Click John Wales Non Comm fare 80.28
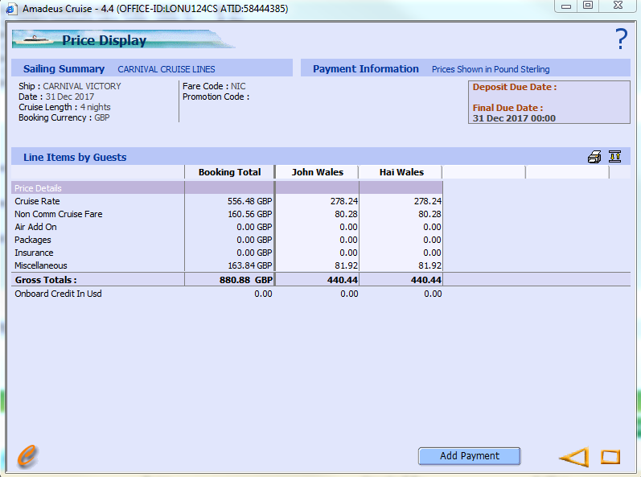The image size is (641, 477). coord(346,214)
